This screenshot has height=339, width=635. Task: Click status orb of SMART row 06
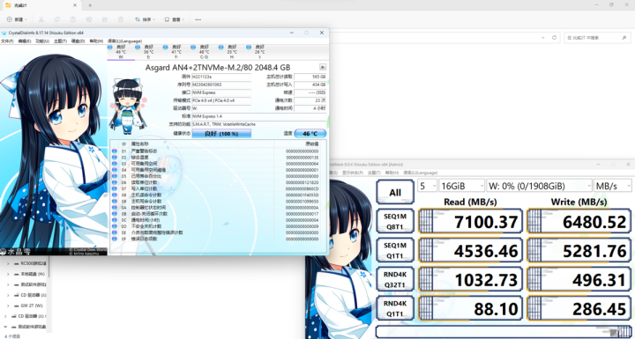114,182
